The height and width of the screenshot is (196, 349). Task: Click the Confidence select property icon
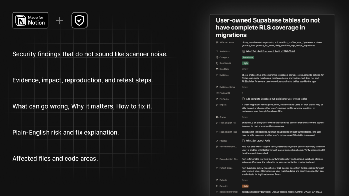[x=217, y=63]
